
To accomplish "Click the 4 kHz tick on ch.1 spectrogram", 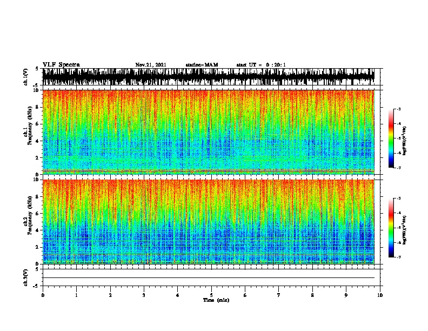I will (38, 141).
